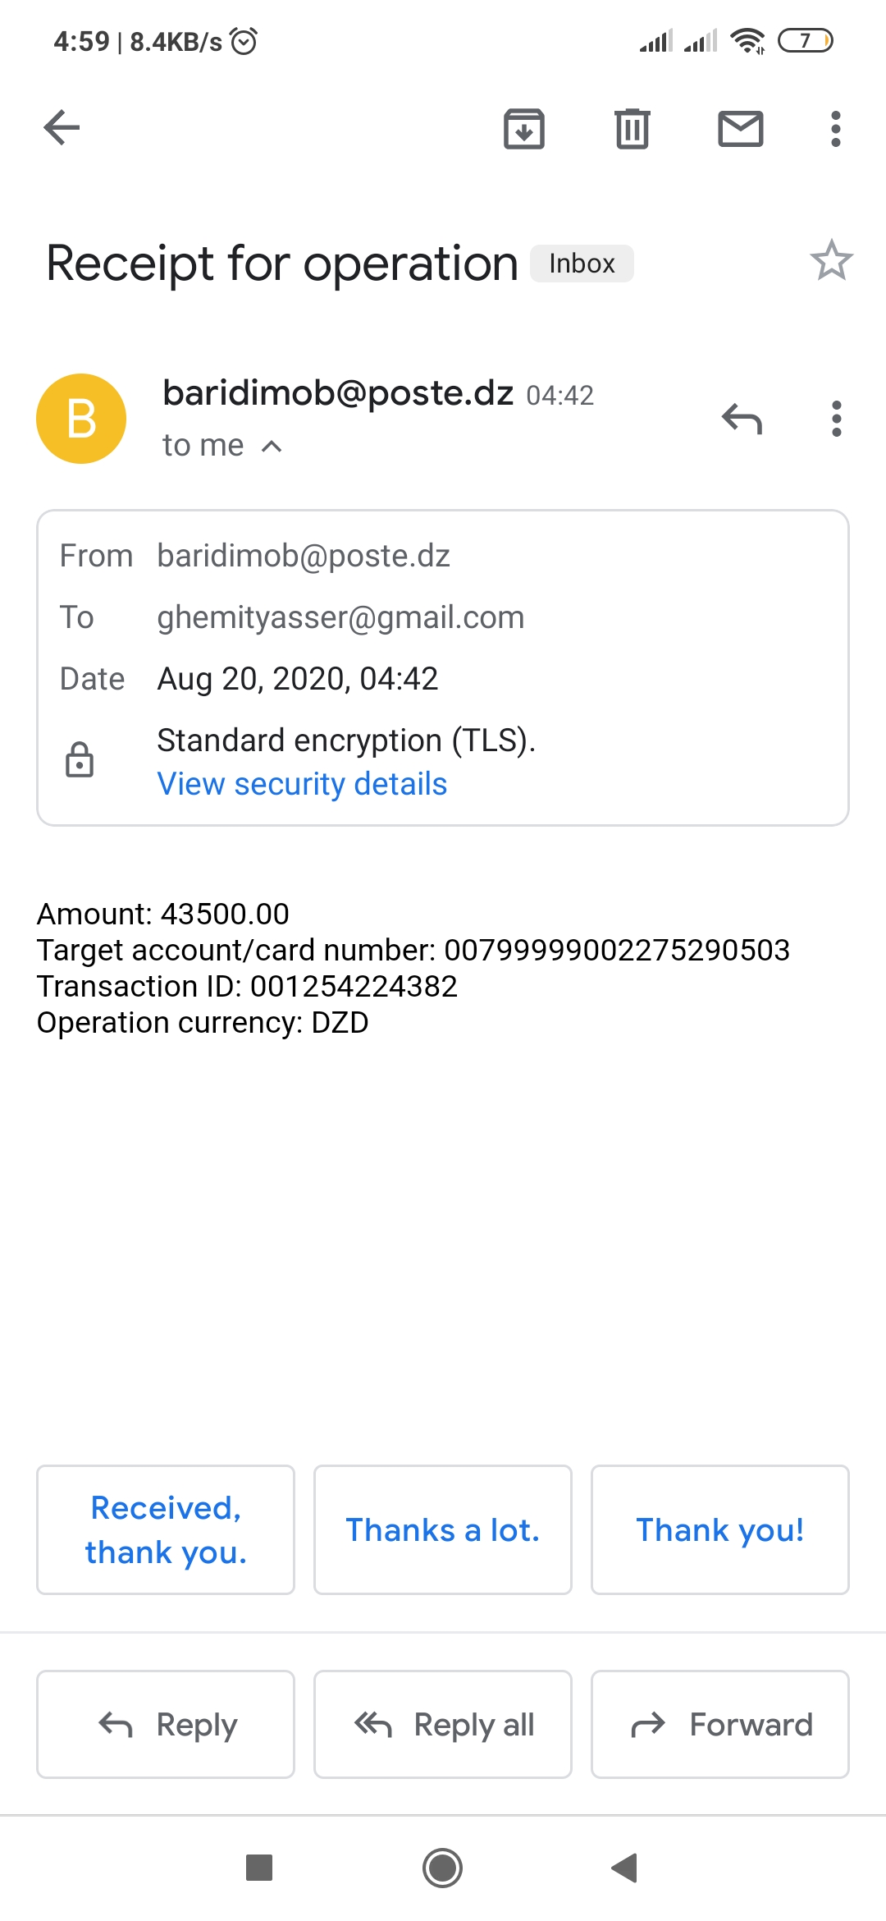Choose smart reply 'Thank you!'
Image resolution: width=886 pixels, height=1921 pixels.
click(x=720, y=1530)
